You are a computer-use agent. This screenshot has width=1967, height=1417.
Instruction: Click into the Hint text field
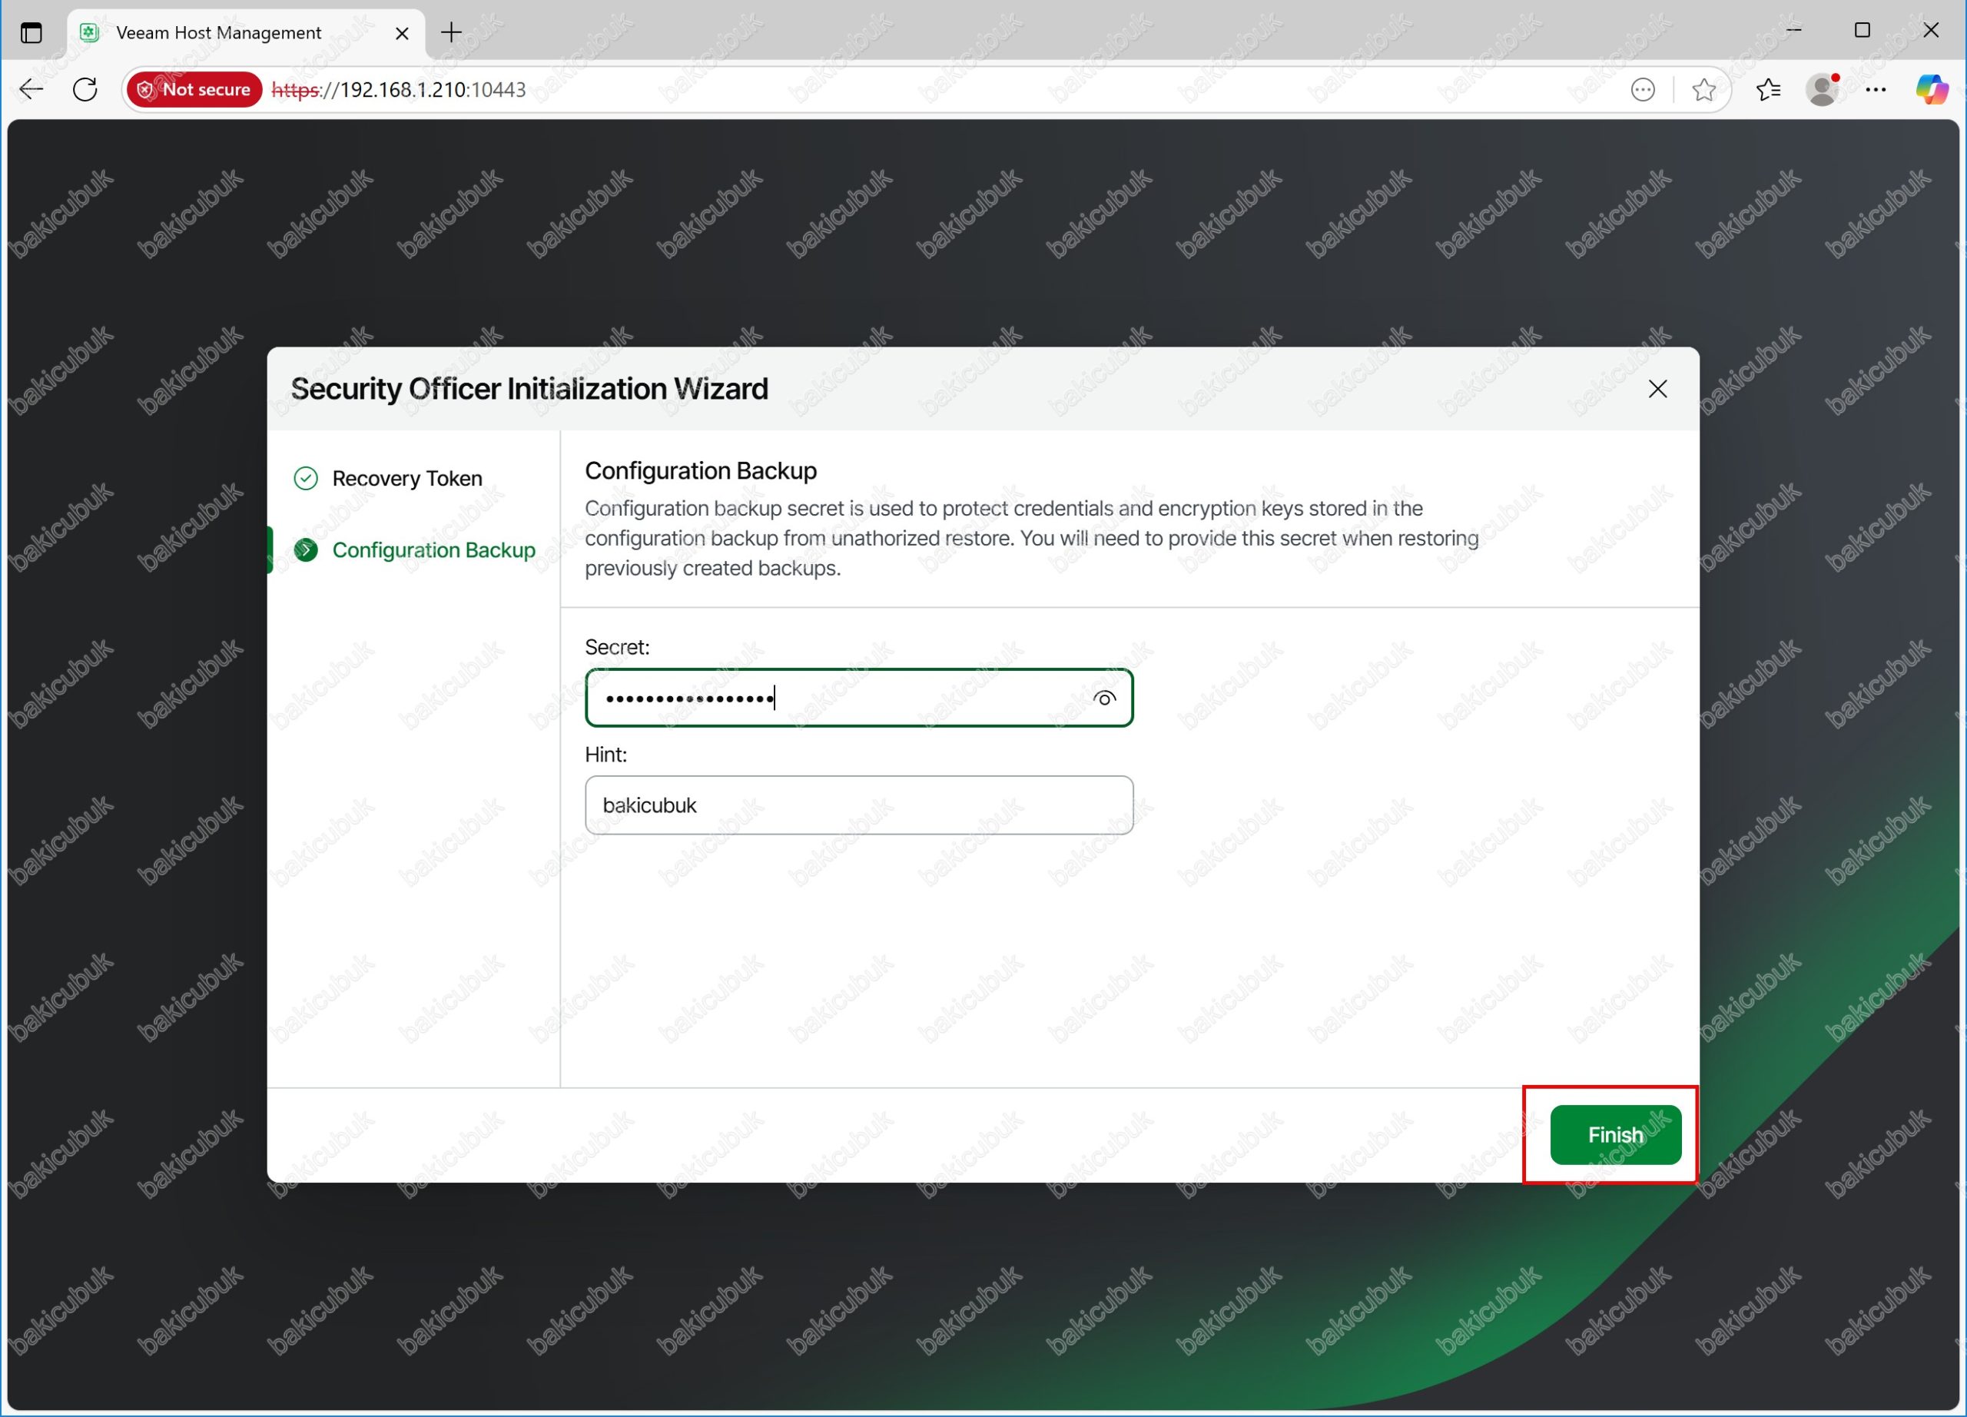(858, 805)
